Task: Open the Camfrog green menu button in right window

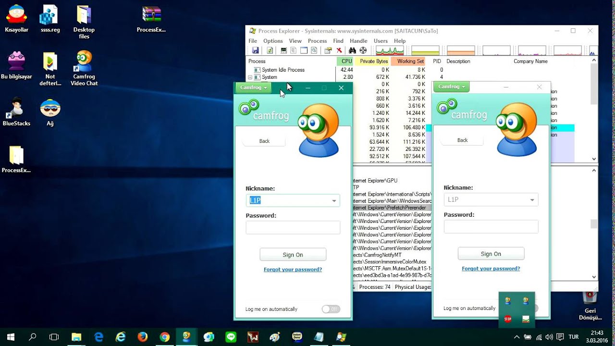Action: pos(451,86)
